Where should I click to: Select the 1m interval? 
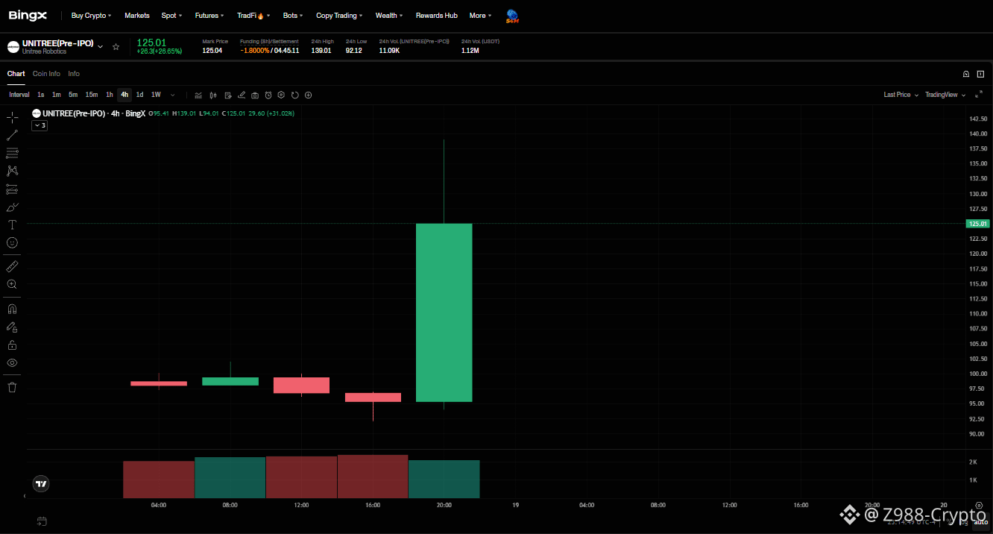pos(56,95)
